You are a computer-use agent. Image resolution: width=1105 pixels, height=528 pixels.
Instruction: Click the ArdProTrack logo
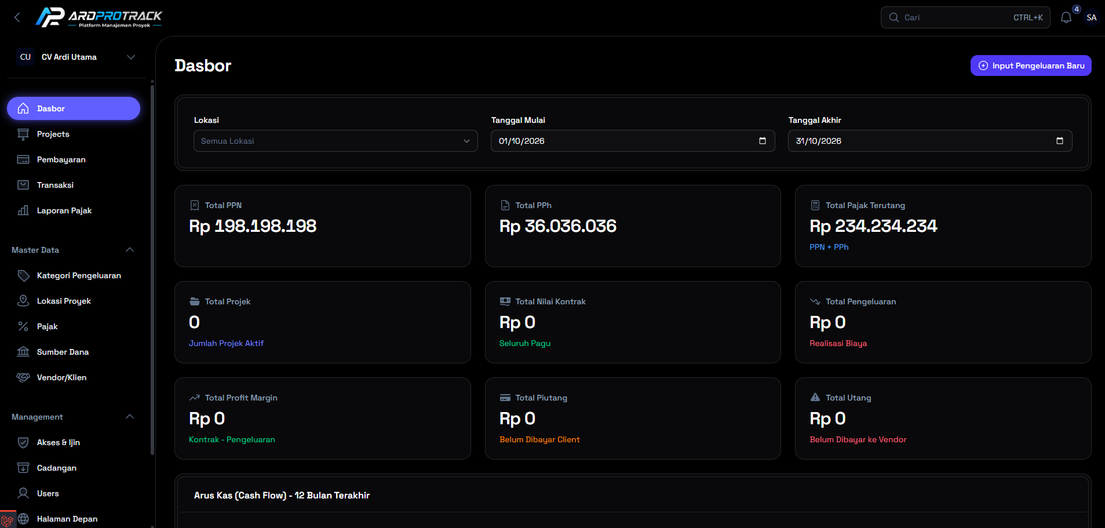pos(99,17)
